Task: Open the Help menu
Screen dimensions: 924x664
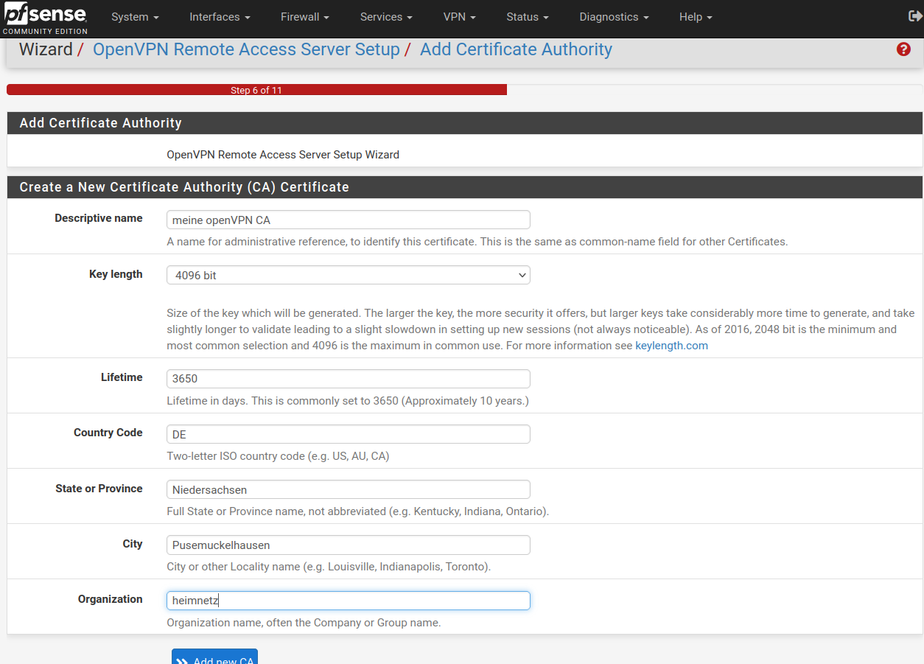Action: coord(696,17)
